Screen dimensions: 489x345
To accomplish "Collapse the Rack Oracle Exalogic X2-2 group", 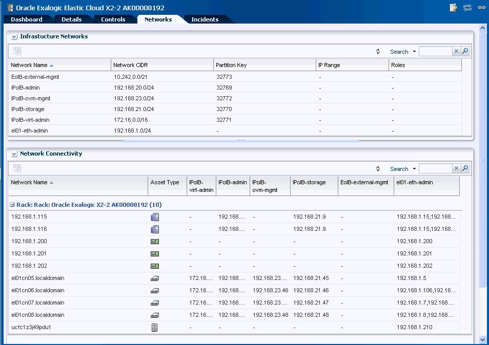I will click(x=12, y=205).
